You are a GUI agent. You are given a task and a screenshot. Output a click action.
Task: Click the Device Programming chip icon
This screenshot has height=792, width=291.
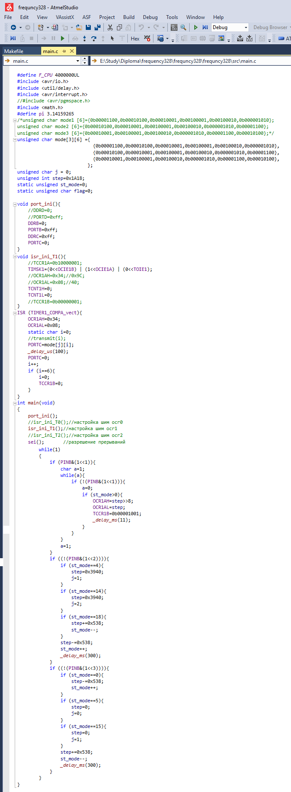click(240, 38)
